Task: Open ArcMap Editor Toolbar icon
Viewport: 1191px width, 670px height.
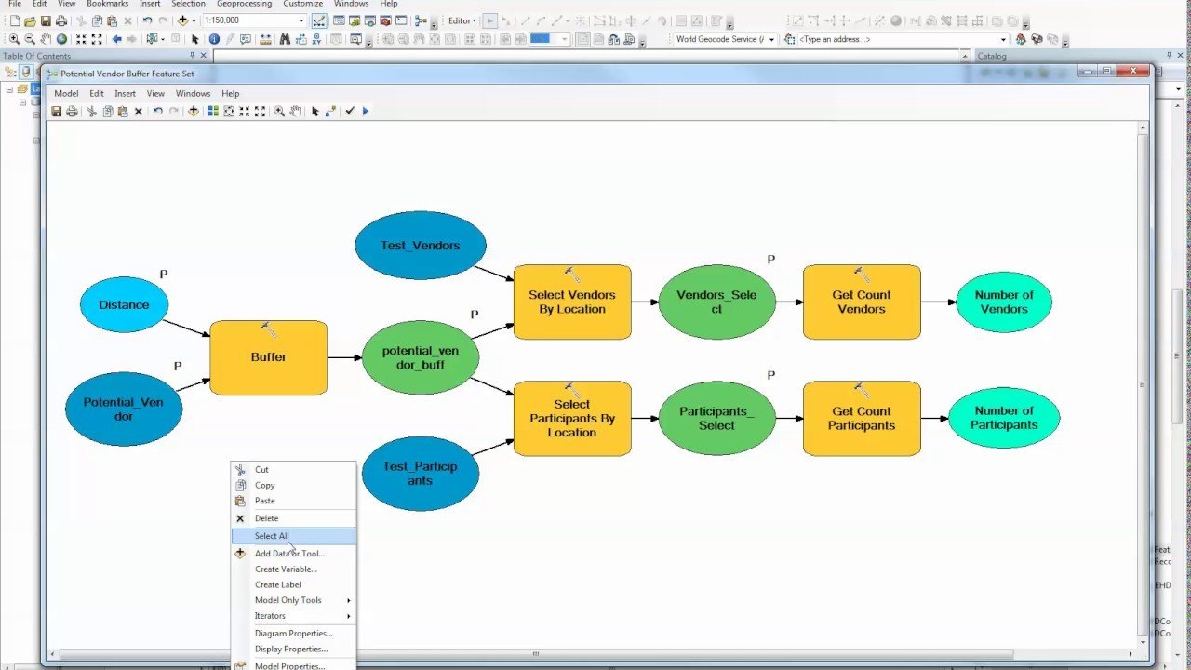Action: (x=319, y=20)
